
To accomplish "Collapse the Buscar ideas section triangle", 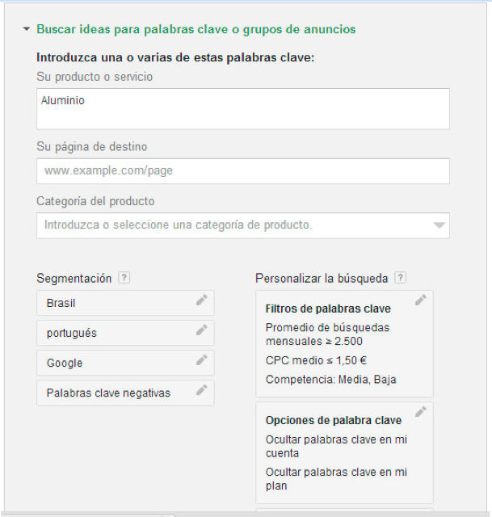I will tap(27, 29).
